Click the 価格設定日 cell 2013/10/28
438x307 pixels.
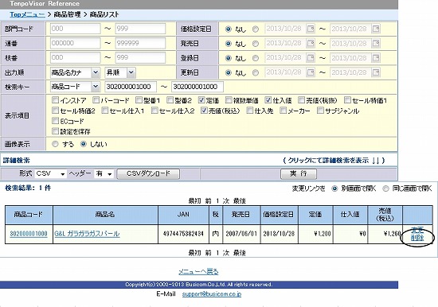pos(279,234)
